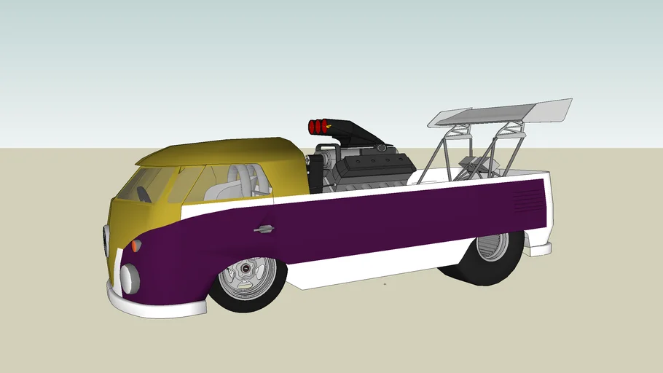Select the red intake scoop openings
Screen dimensions: 663x373
point(319,127)
